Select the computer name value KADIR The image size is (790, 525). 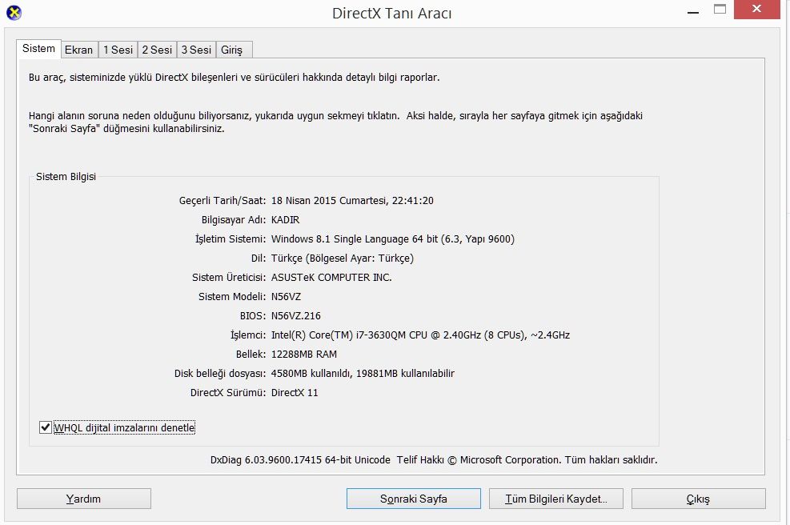(285, 219)
